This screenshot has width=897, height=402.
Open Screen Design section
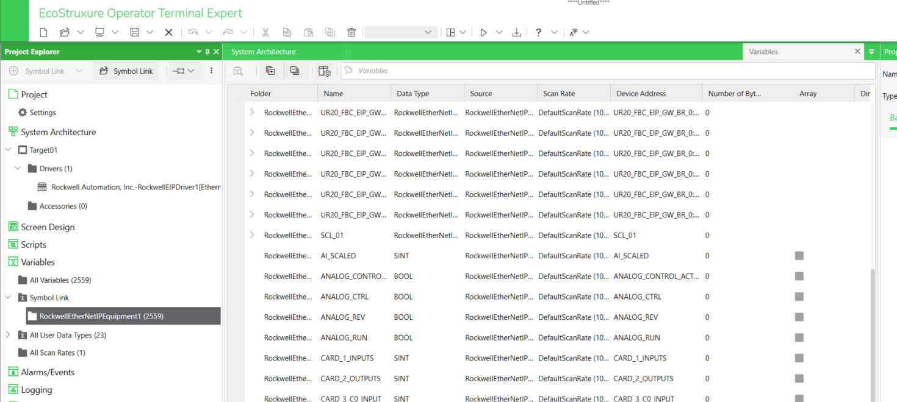(x=48, y=227)
